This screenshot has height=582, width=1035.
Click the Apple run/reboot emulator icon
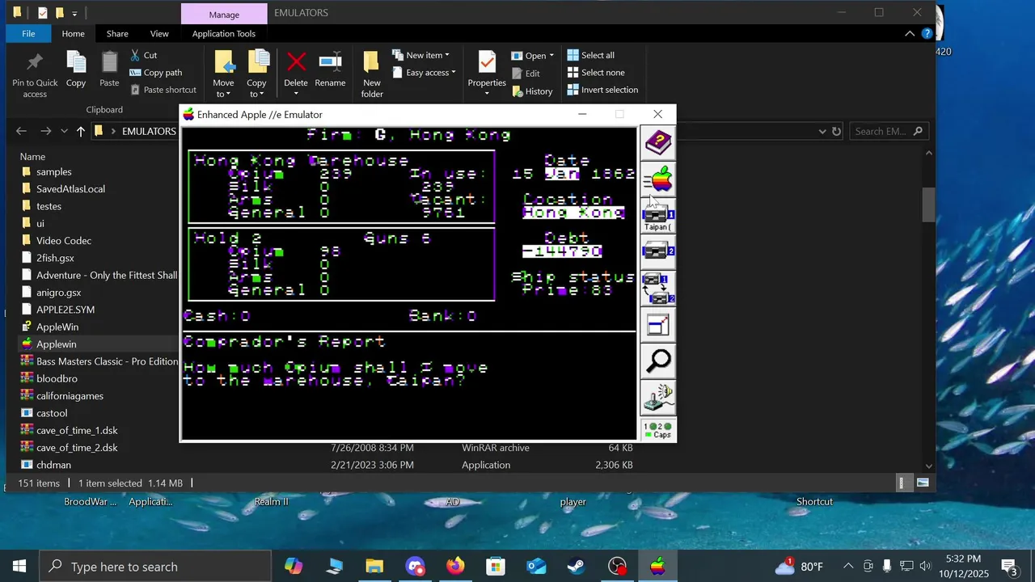click(x=658, y=179)
